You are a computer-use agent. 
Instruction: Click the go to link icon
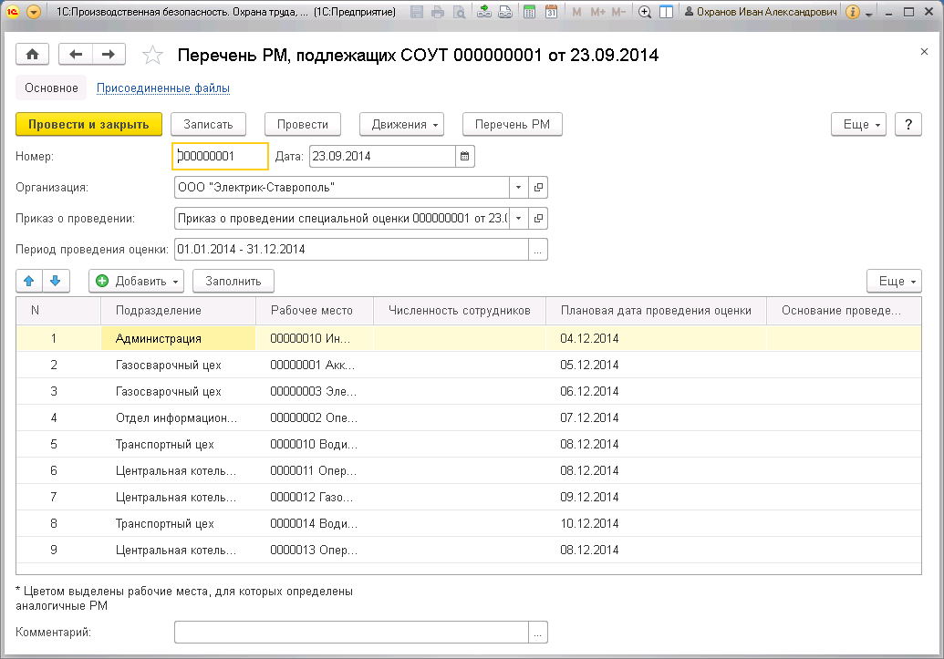(x=505, y=12)
